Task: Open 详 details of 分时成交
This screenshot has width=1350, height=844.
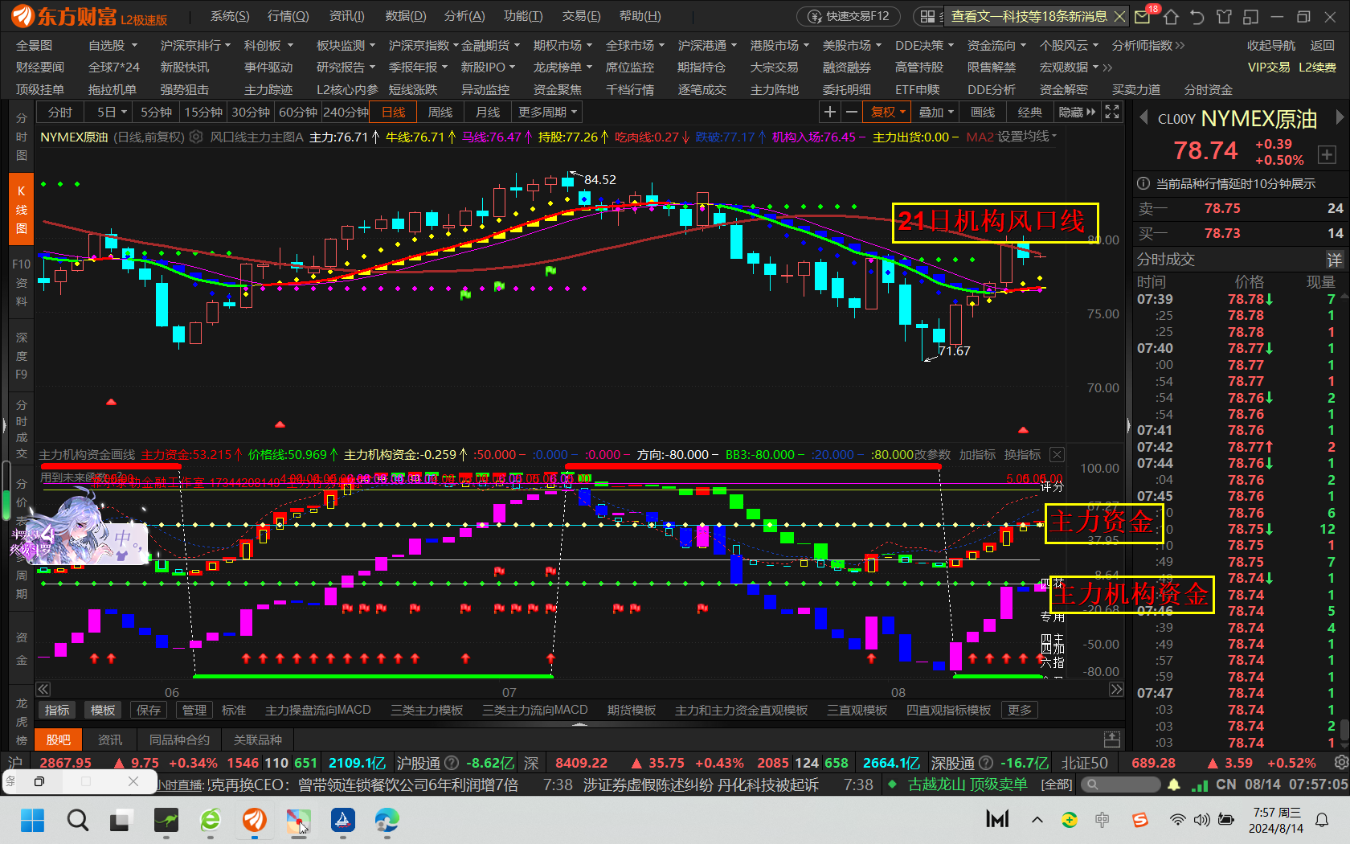Action: [x=1334, y=260]
